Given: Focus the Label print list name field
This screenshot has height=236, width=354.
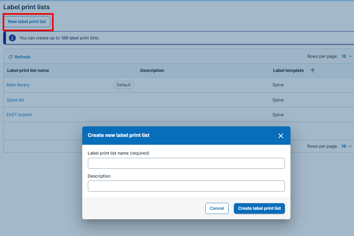Looking at the screenshot, I should pos(186,163).
